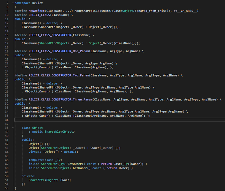Screen dimensions: 225x191
Task: Collapse the class Object fold chevron
Action: point(13,128)
